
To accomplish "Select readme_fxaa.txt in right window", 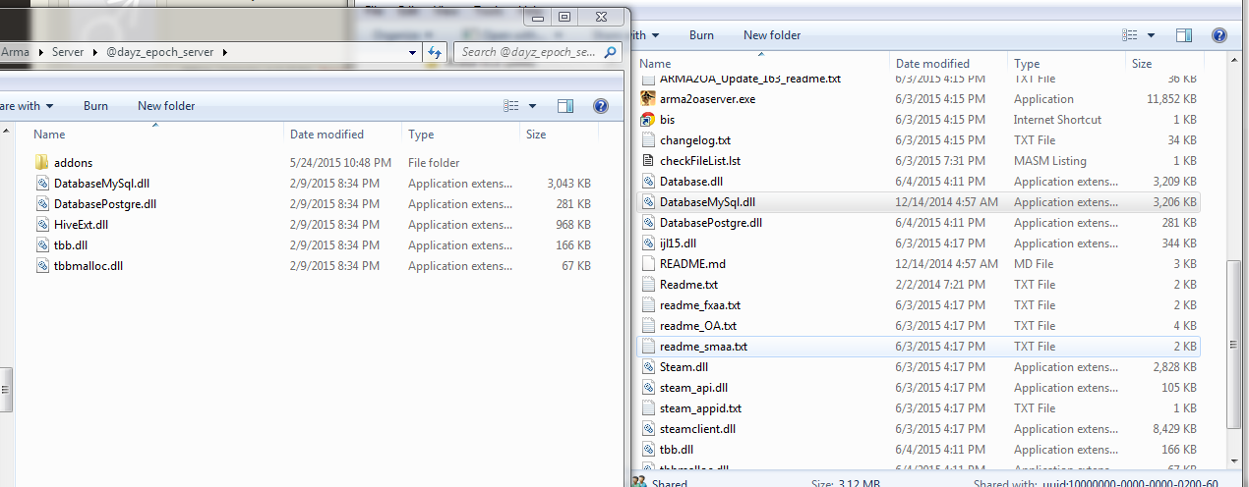I will coord(919,305).
